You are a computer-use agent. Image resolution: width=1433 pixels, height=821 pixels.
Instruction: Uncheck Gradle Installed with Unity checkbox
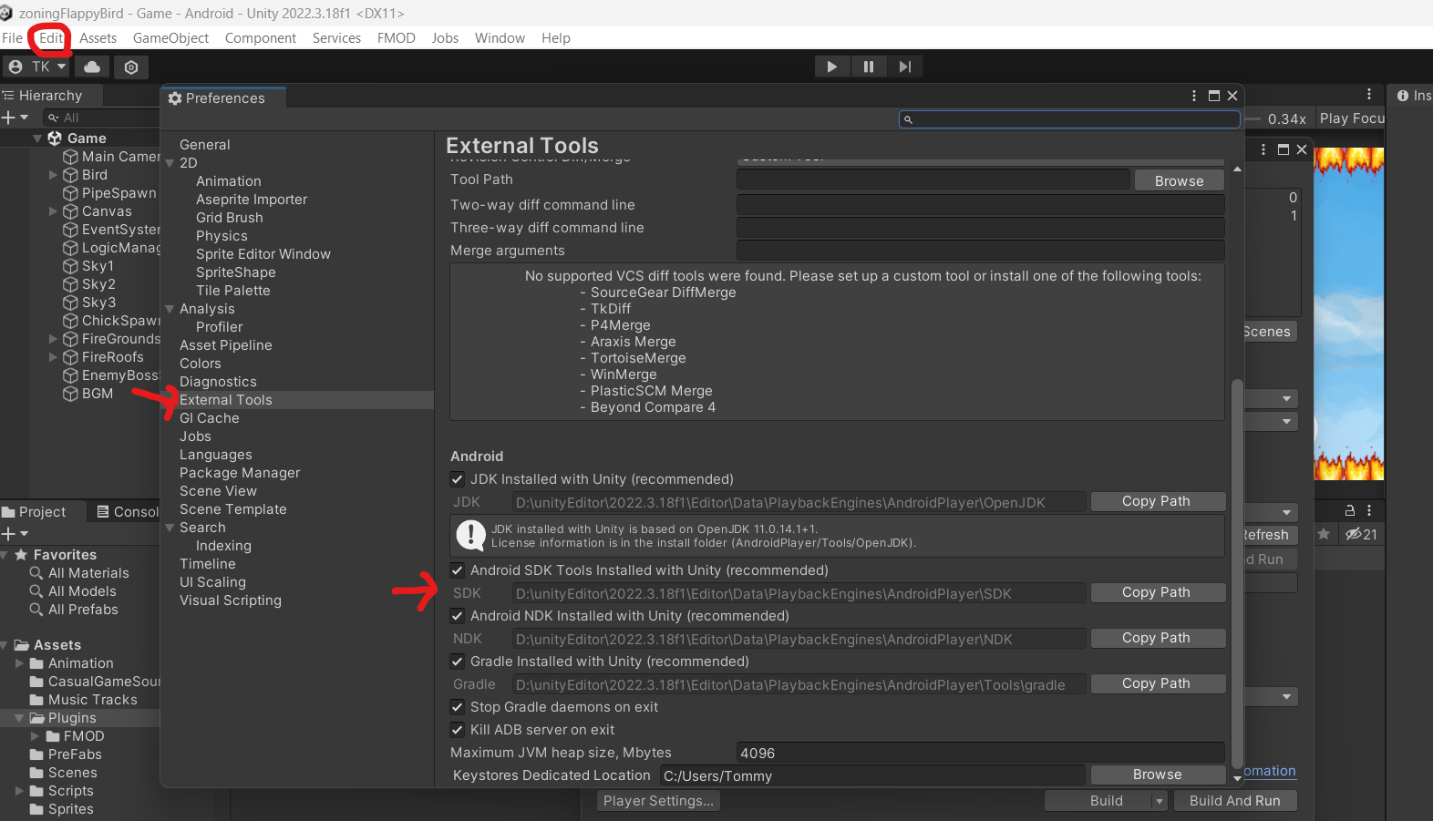pos(458,662)
